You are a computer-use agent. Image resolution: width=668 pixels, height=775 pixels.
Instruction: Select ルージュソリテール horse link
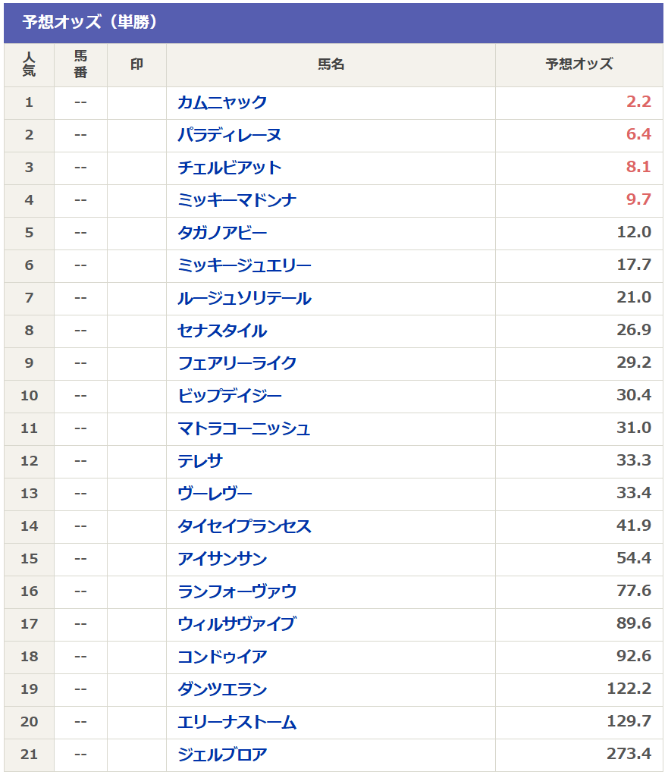245,299
